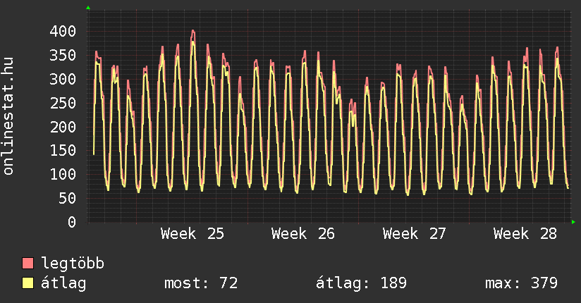581x303 pixels.
Task: Click the 350 y-axis tick label
Action: point(63,55)
